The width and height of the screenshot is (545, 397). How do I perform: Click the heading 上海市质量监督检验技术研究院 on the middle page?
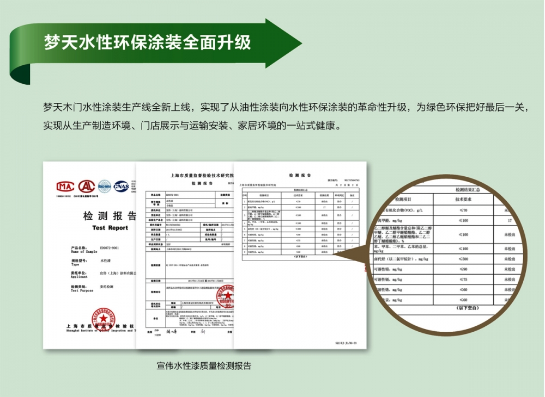point(202,176)
